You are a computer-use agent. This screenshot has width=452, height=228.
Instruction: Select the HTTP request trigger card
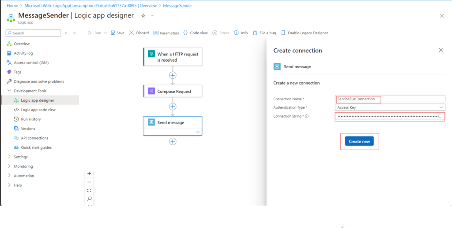173,57
